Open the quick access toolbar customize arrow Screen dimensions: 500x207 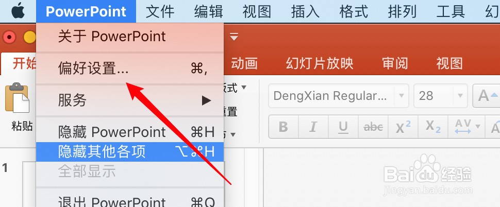click(x=234, y=38)
